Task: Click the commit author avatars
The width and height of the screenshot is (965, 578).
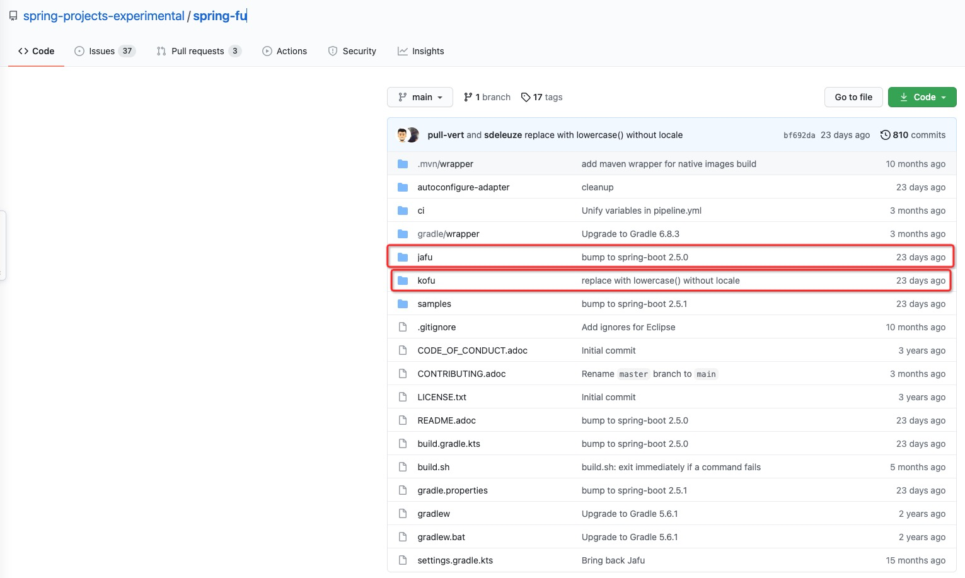Action: pyautogui.click(x=408, y=135)
